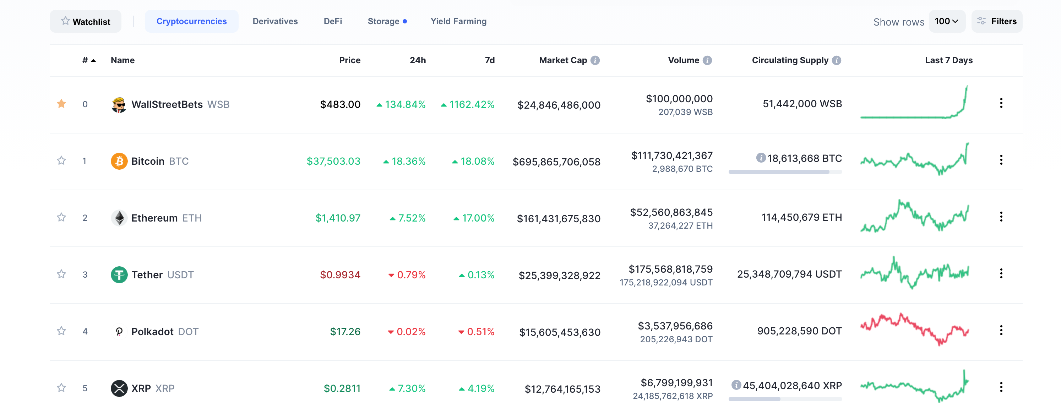
Task: Click the Market Cap info icon
Action: click(x=595, y=61)
